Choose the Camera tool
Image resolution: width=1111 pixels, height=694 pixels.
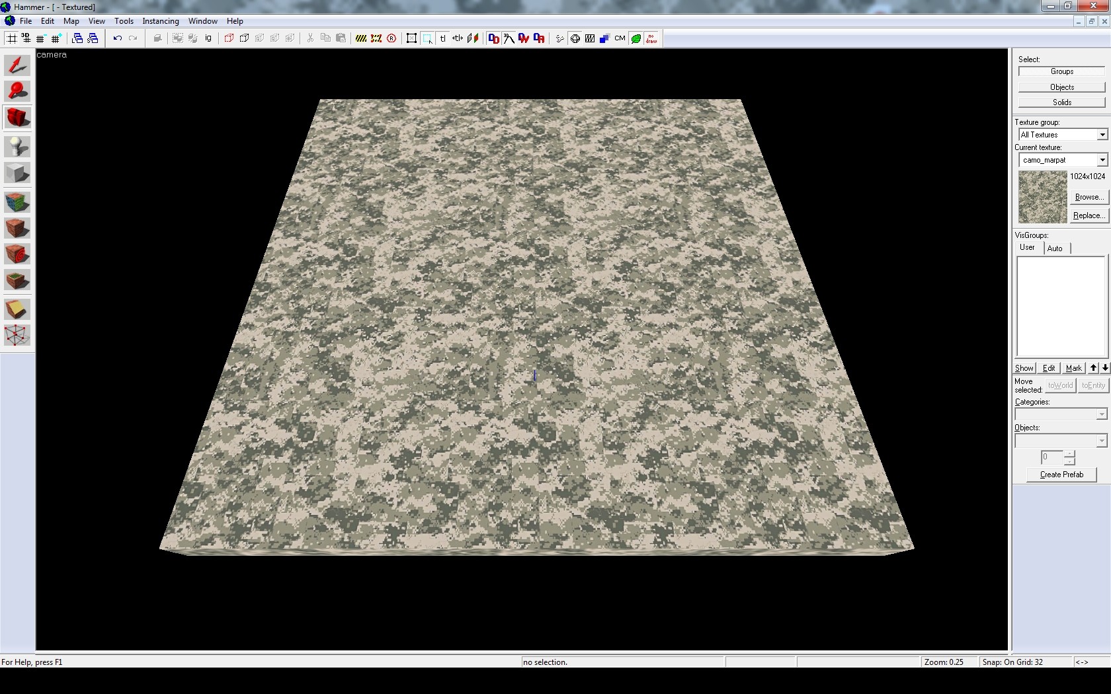coord(17,118)
